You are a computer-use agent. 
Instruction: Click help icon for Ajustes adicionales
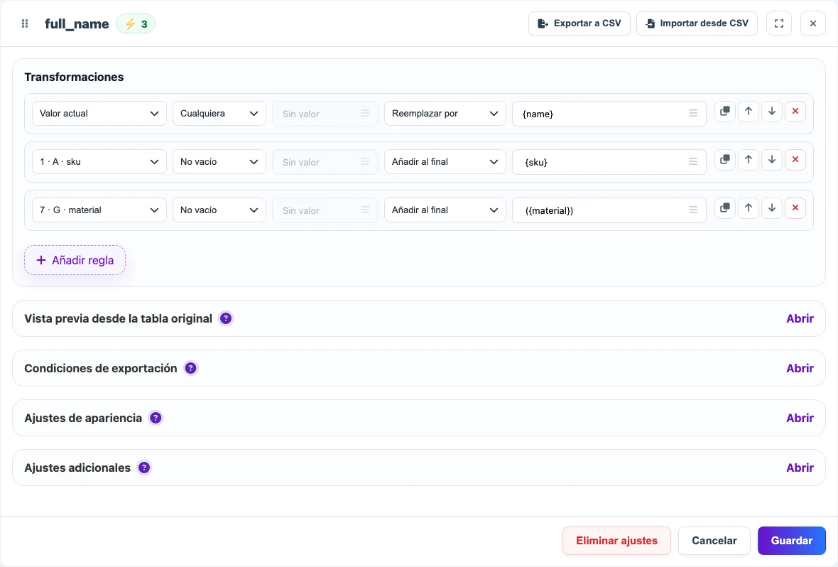(144, 468)
